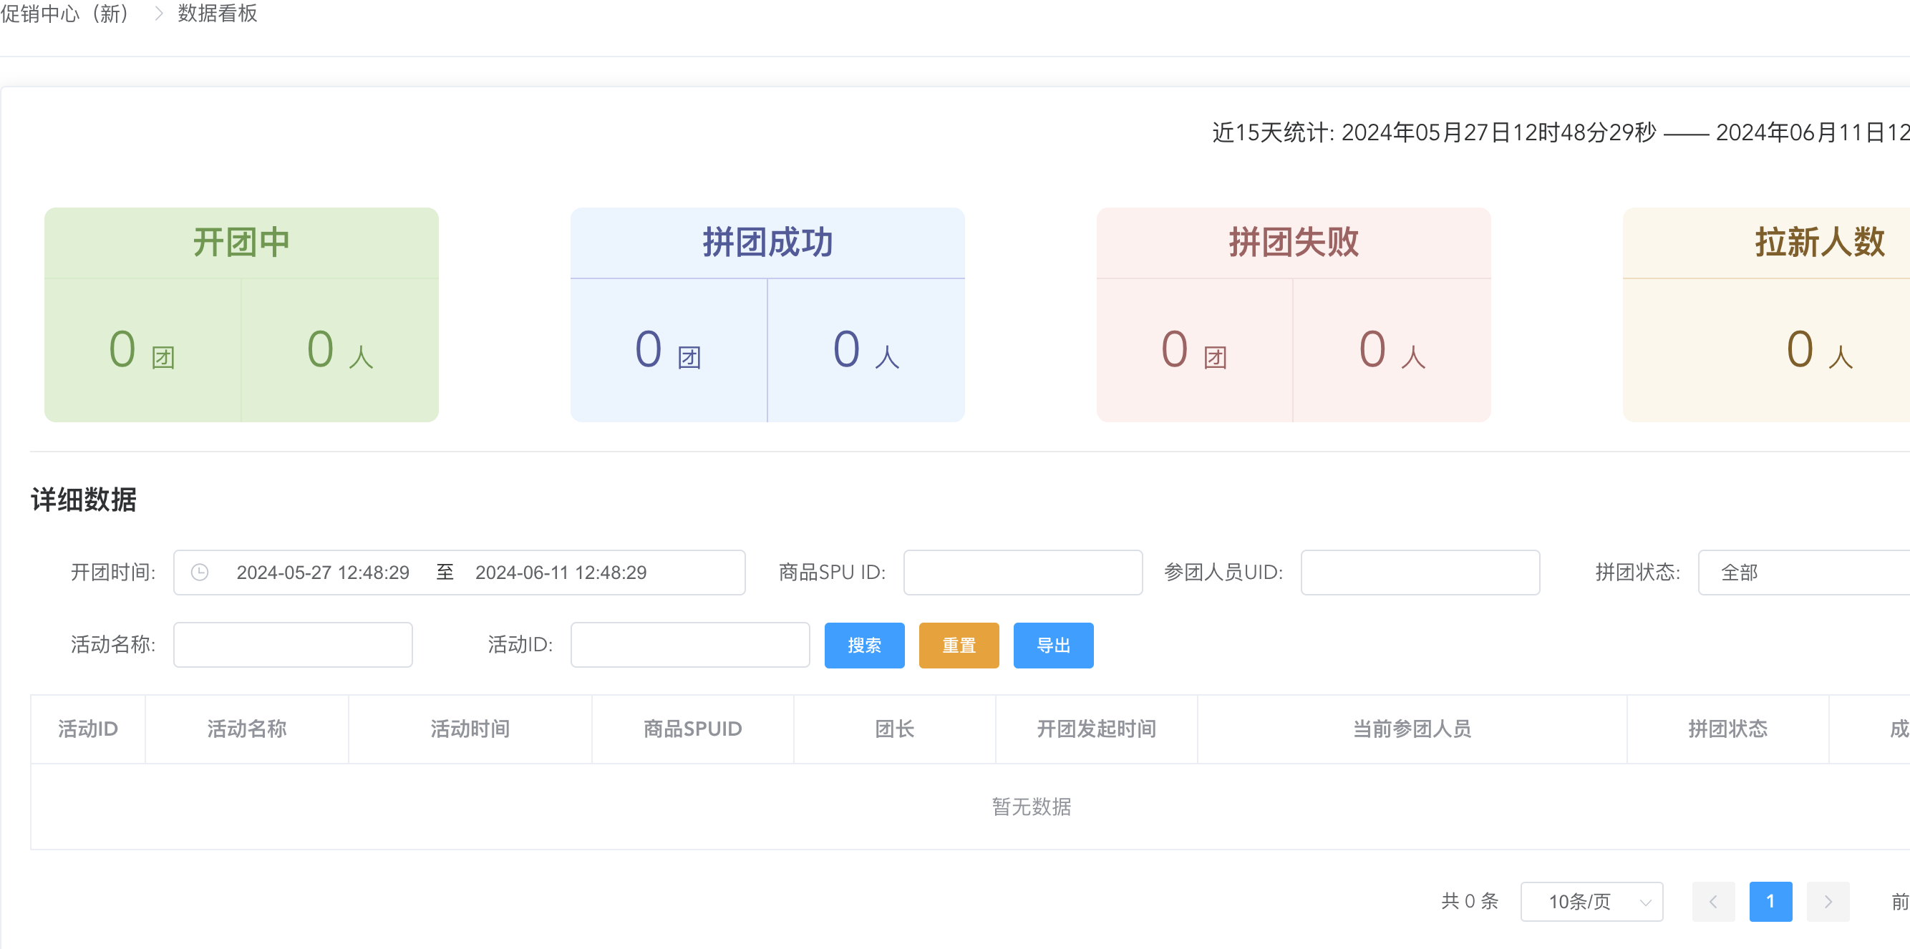Click the 拼团失败 card title
Screen dimensions: 1910x949
(x=1294, y=243)
